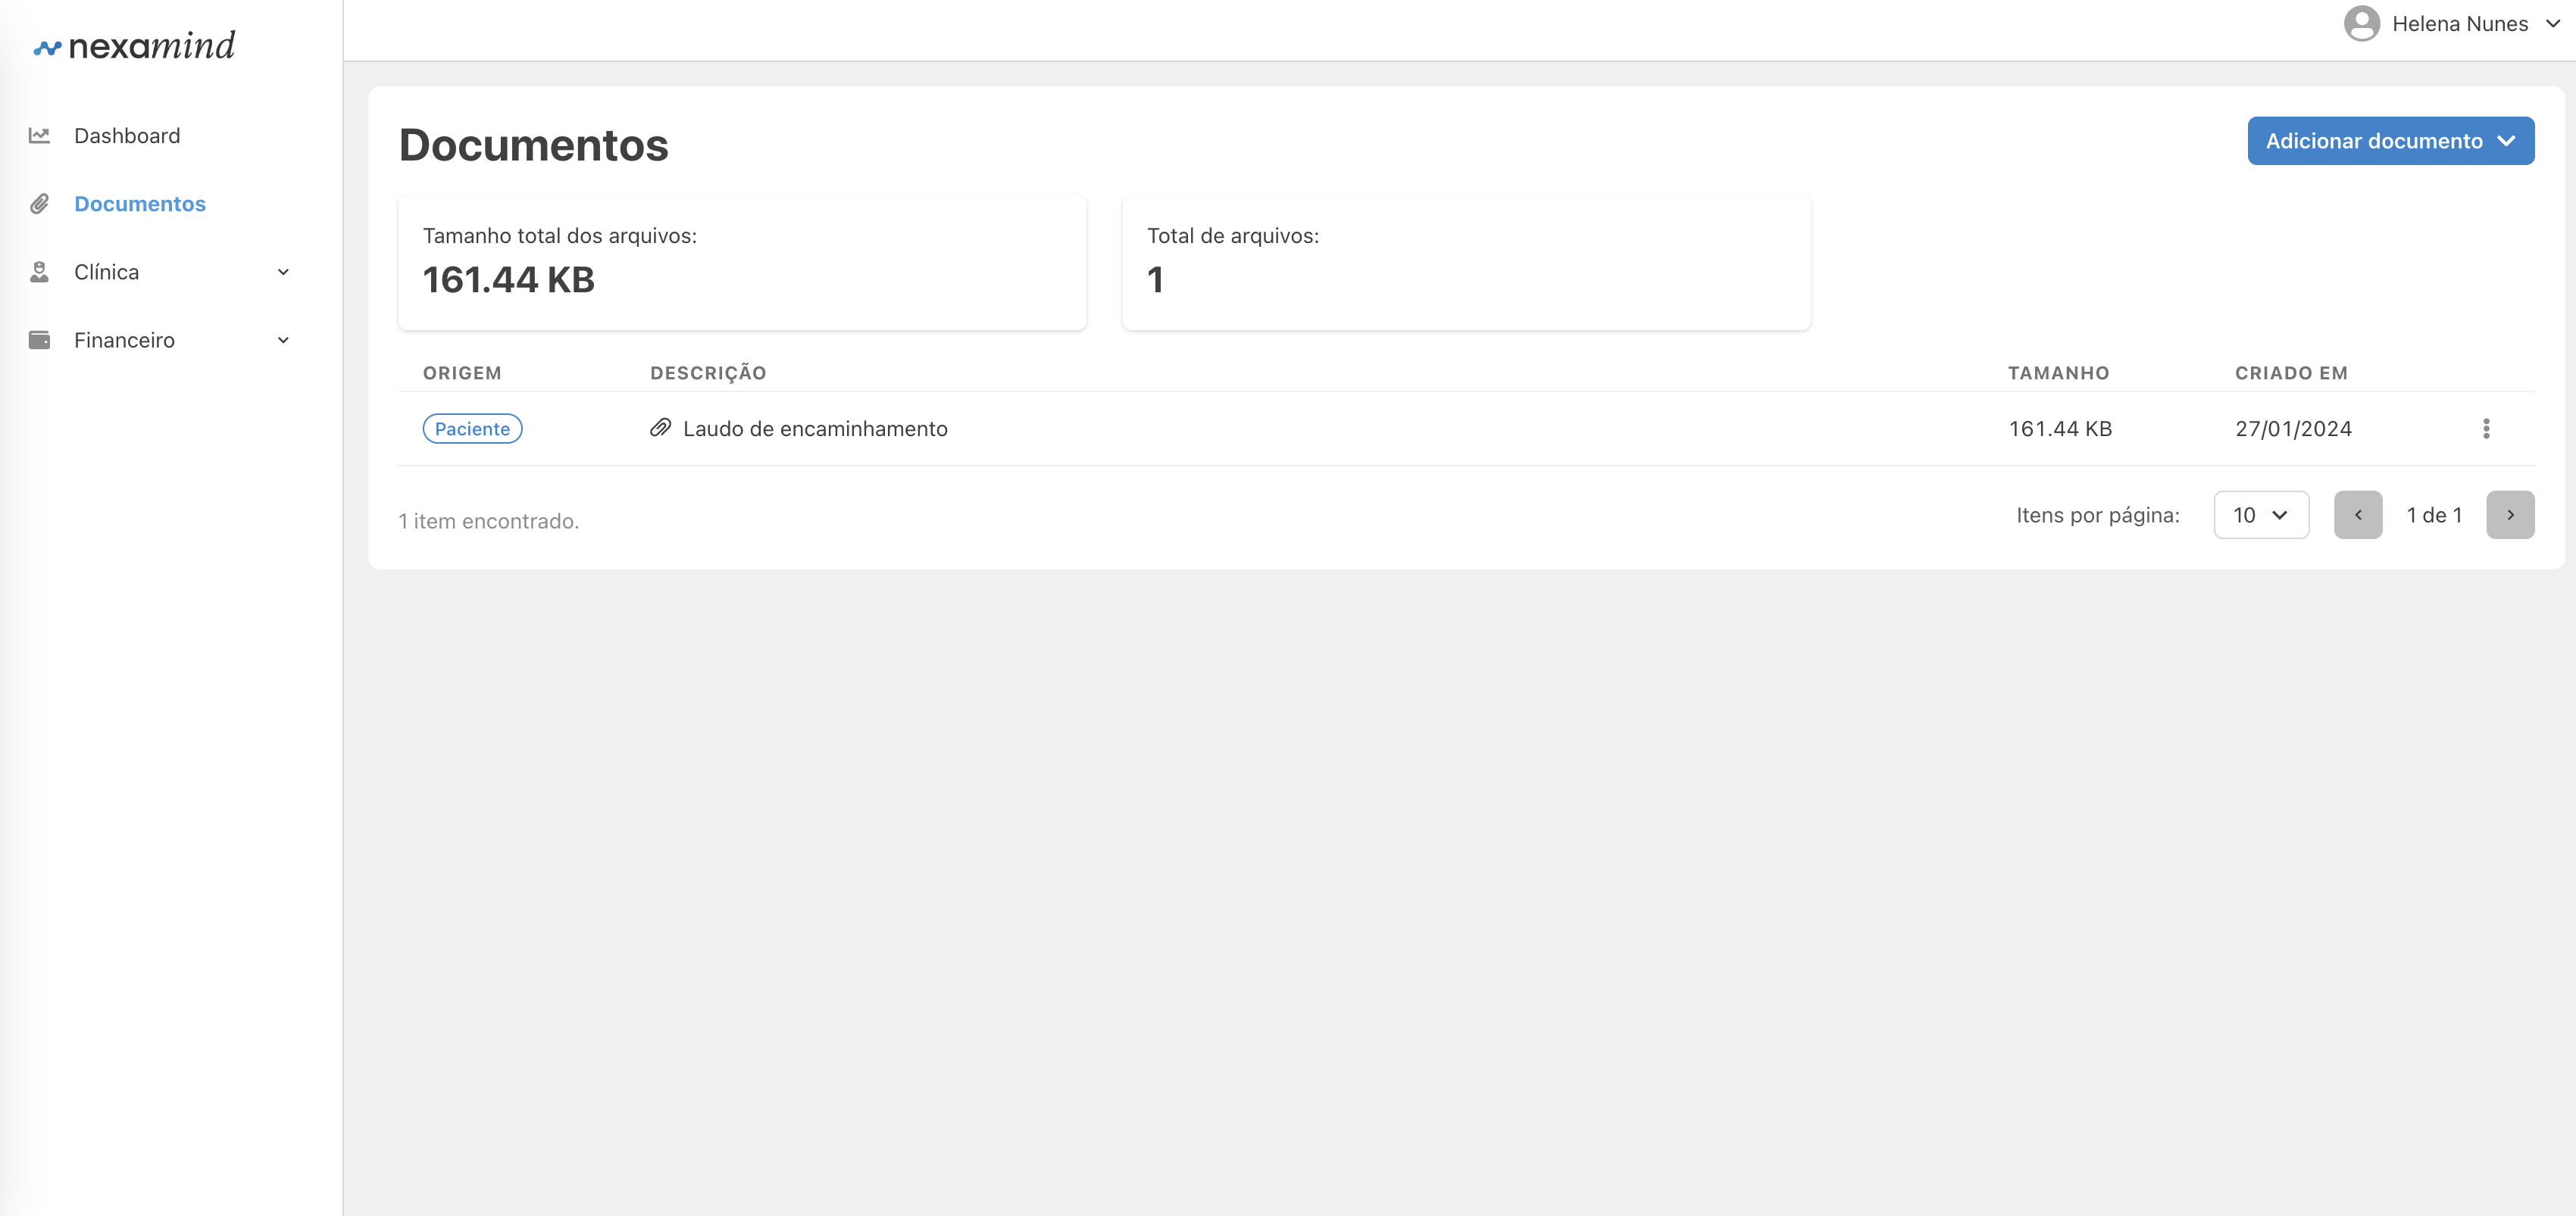Click the Total de arquivos count 1
2576x1216 pixels.
(x=1155, y=279)
